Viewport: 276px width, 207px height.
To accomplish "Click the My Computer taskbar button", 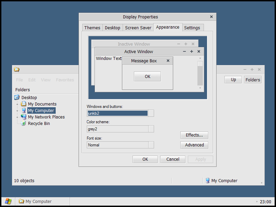I will 43,202.
